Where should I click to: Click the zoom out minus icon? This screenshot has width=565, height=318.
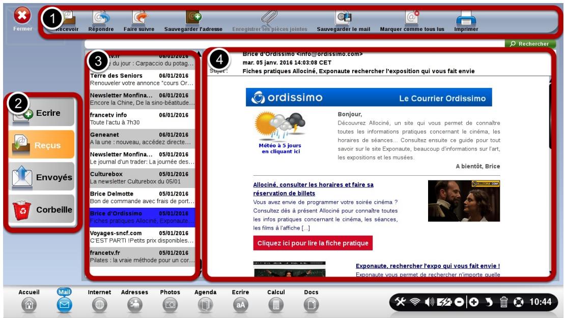point(459,302)
